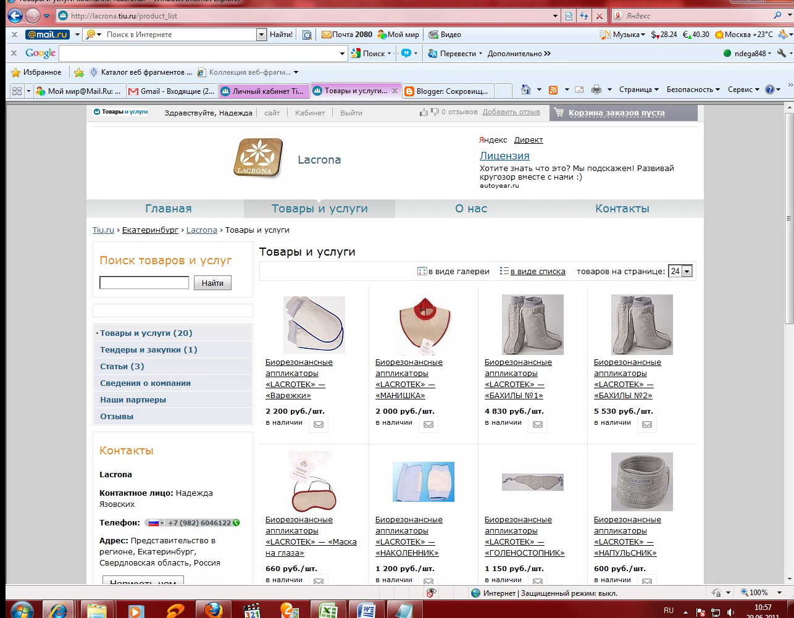Click the thumbs-up review icon
The height and width of the screenshot is (618, 794).
pos(424,112)
